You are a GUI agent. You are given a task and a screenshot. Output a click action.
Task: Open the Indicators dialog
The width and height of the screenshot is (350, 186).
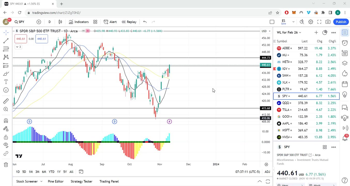[x=79, y=22]
